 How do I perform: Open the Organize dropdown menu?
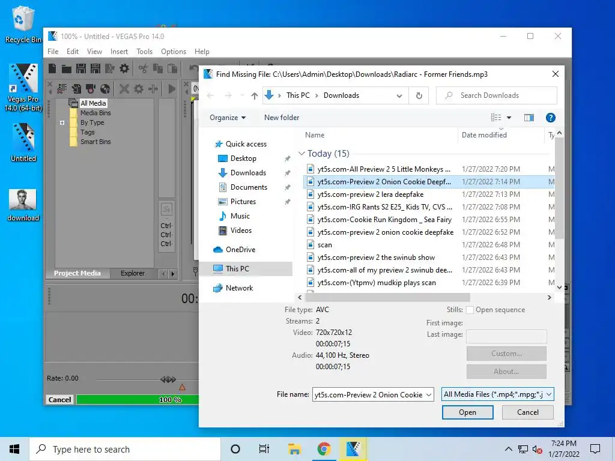click(228, 118)
